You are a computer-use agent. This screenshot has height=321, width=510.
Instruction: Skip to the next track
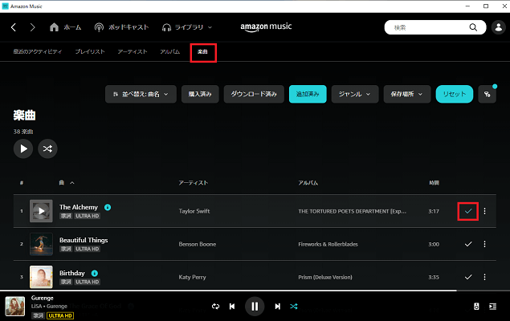[x=277, y=307]
